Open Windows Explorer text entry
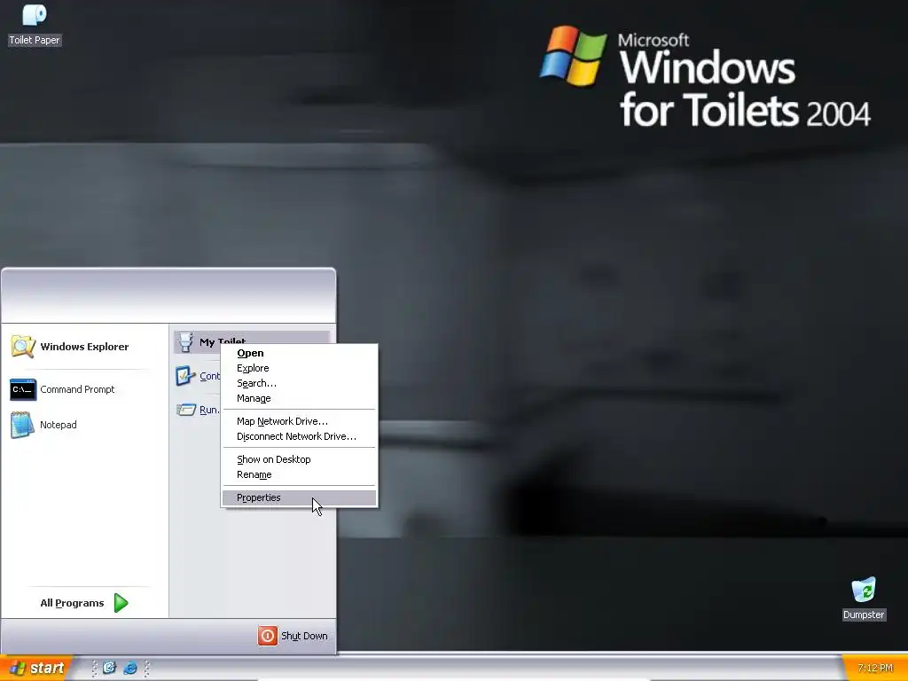 pos(84,347)
